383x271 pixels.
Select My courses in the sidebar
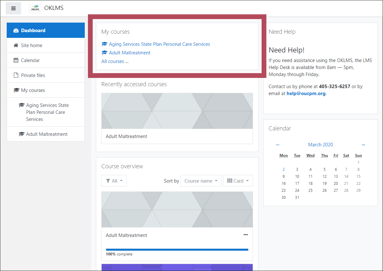[33, 90]
